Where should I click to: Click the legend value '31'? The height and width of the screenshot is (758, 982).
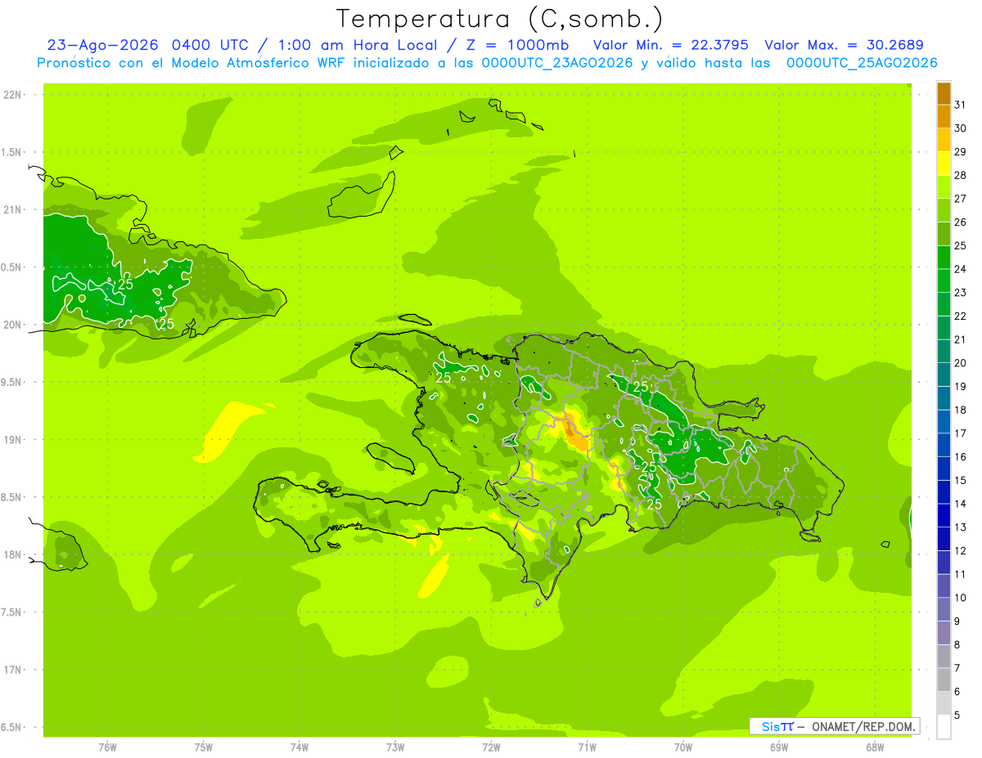pos(961,105)
